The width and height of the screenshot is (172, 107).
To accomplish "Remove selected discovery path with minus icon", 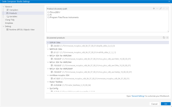I will 157,9.
